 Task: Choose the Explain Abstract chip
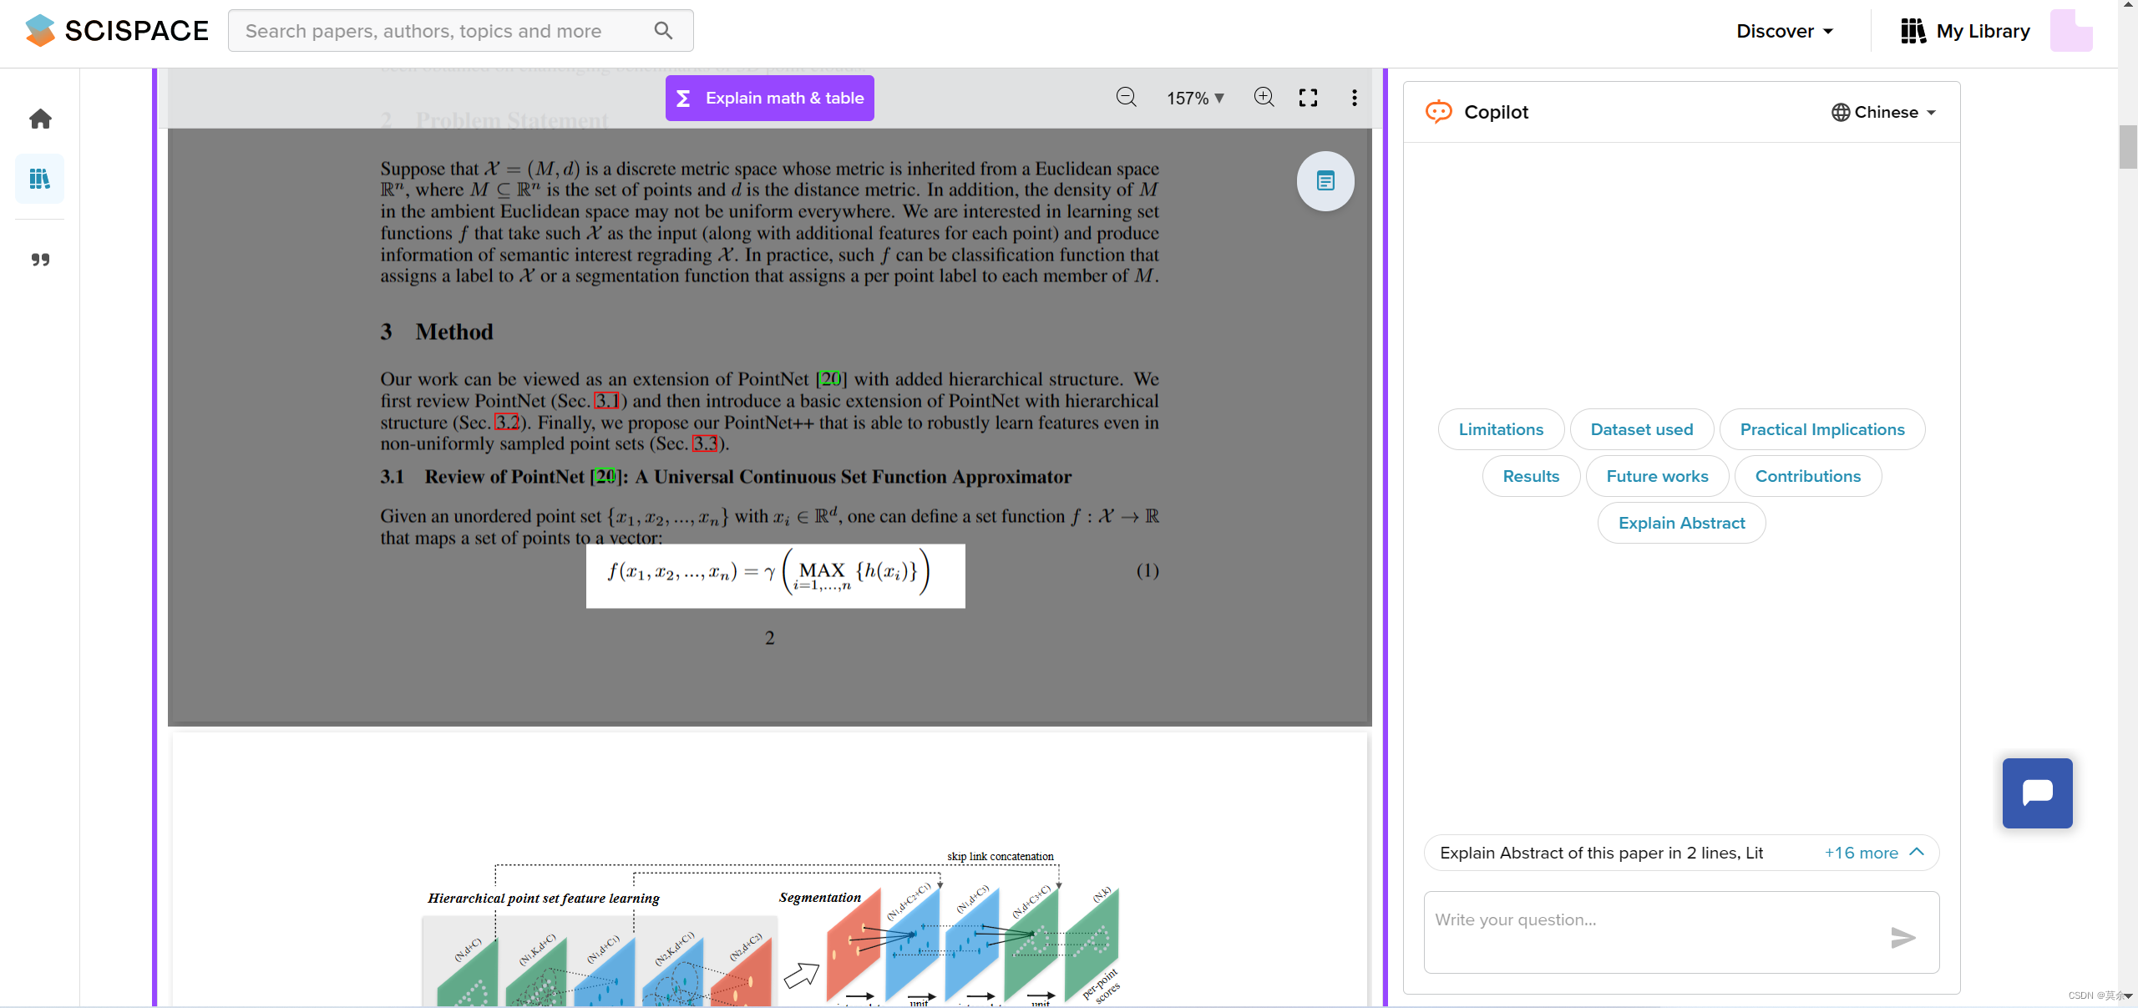1681,523
